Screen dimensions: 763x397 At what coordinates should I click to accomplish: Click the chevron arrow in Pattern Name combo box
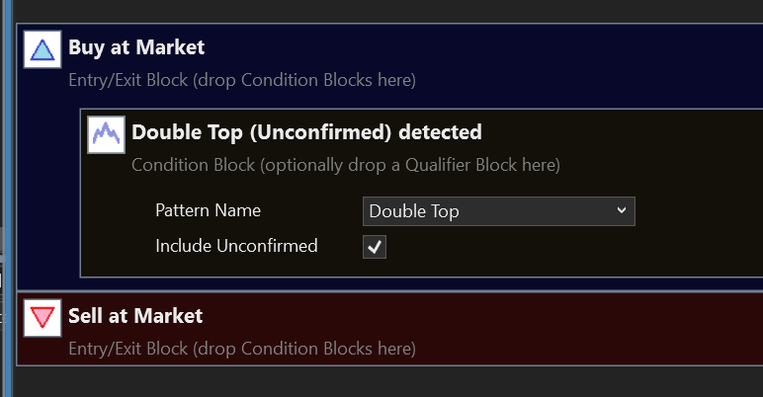[621, 210]
